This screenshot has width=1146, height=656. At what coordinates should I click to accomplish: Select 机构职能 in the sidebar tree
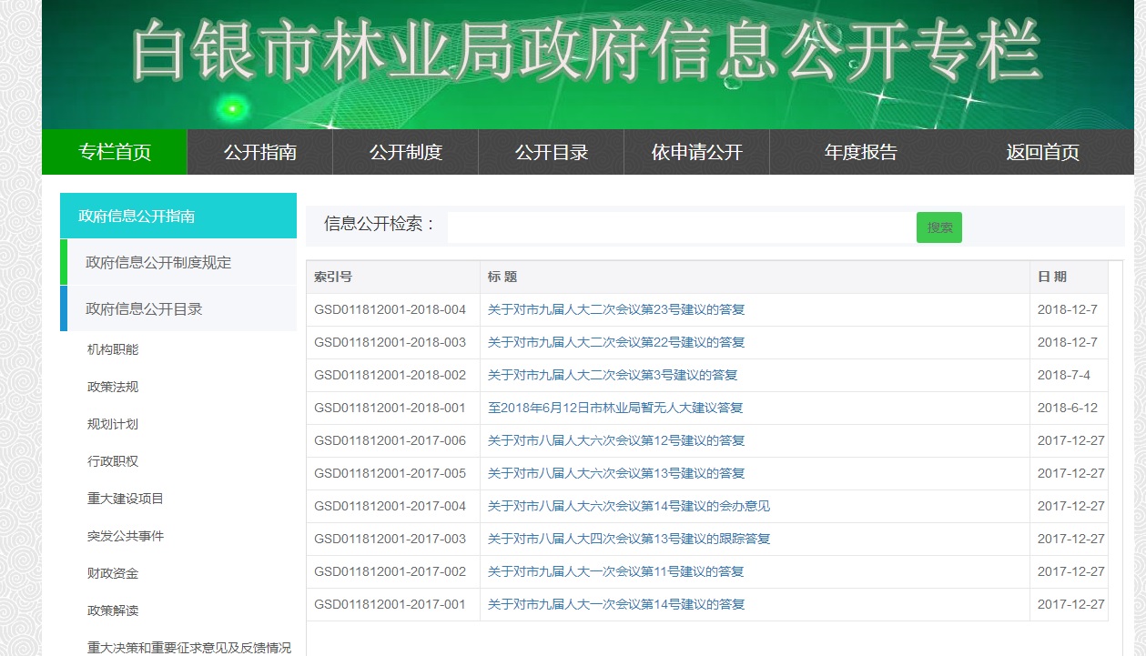113,349
